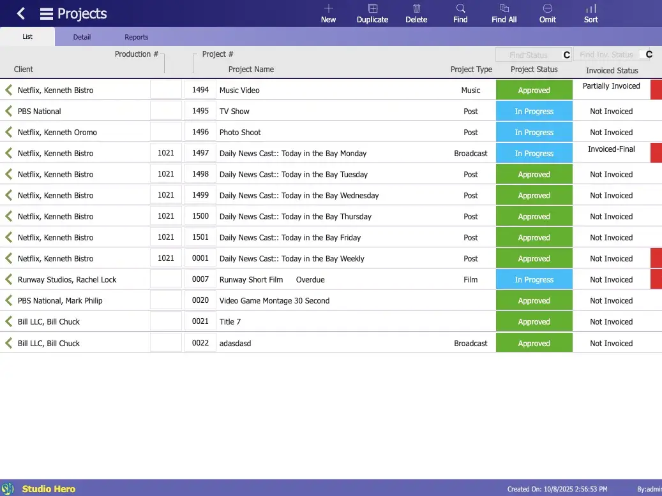Open Today in the Bay Monday arrow
This screenshot has width=662, height=496.
pos(8,153)
